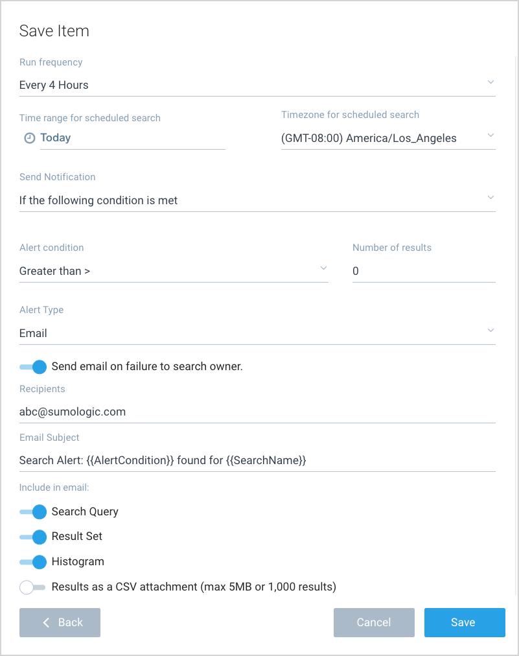The height and width of the screenshot is (656, 519).
Task: Toggle Send email on failure switch
Action: [x=33, y=367]
